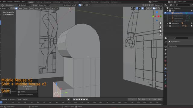Screen dimensions: 193x108
Task: Open the Options dropdown
Action: (159, 5)
